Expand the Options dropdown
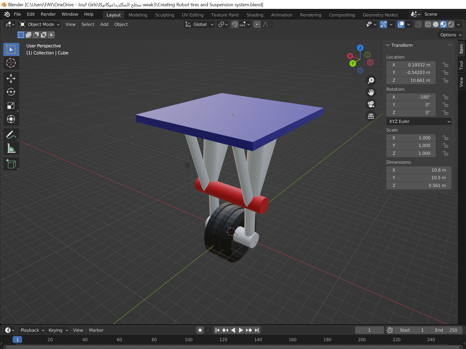 pyautogui.click(x=451, y=35)
